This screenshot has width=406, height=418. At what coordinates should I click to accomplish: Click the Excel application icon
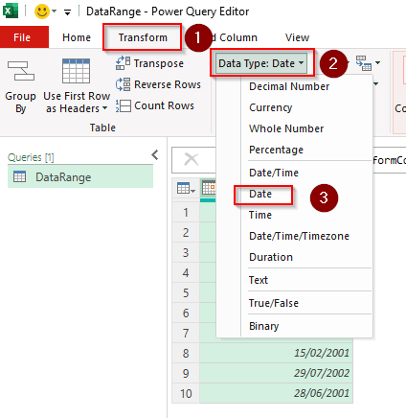click(x=11, y=12)
